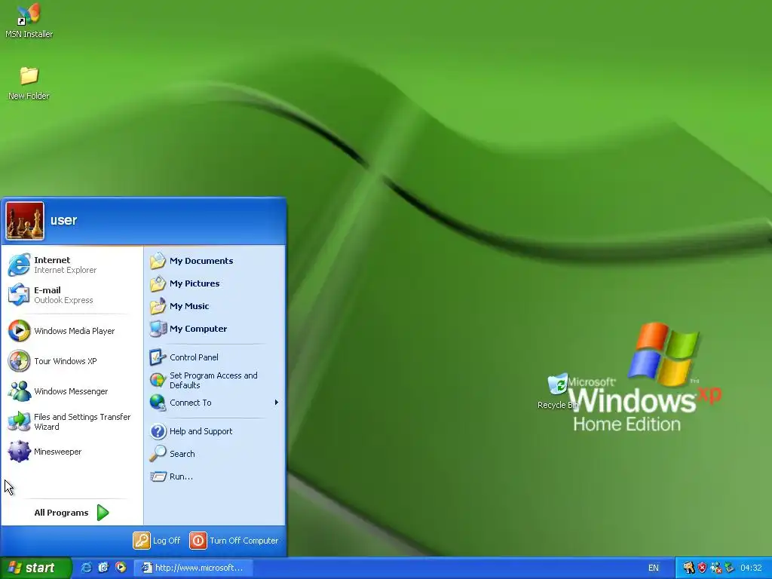Image resolution: width=772 pixels, height=579 pixels.
Task: Launch Media Player from Quick Launch bar
Action: pos(121,568)
